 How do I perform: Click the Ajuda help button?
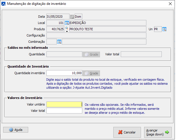coord(16,130)
